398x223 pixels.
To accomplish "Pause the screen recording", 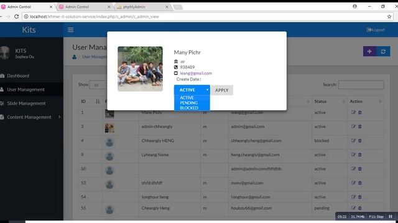I will 391,216.
